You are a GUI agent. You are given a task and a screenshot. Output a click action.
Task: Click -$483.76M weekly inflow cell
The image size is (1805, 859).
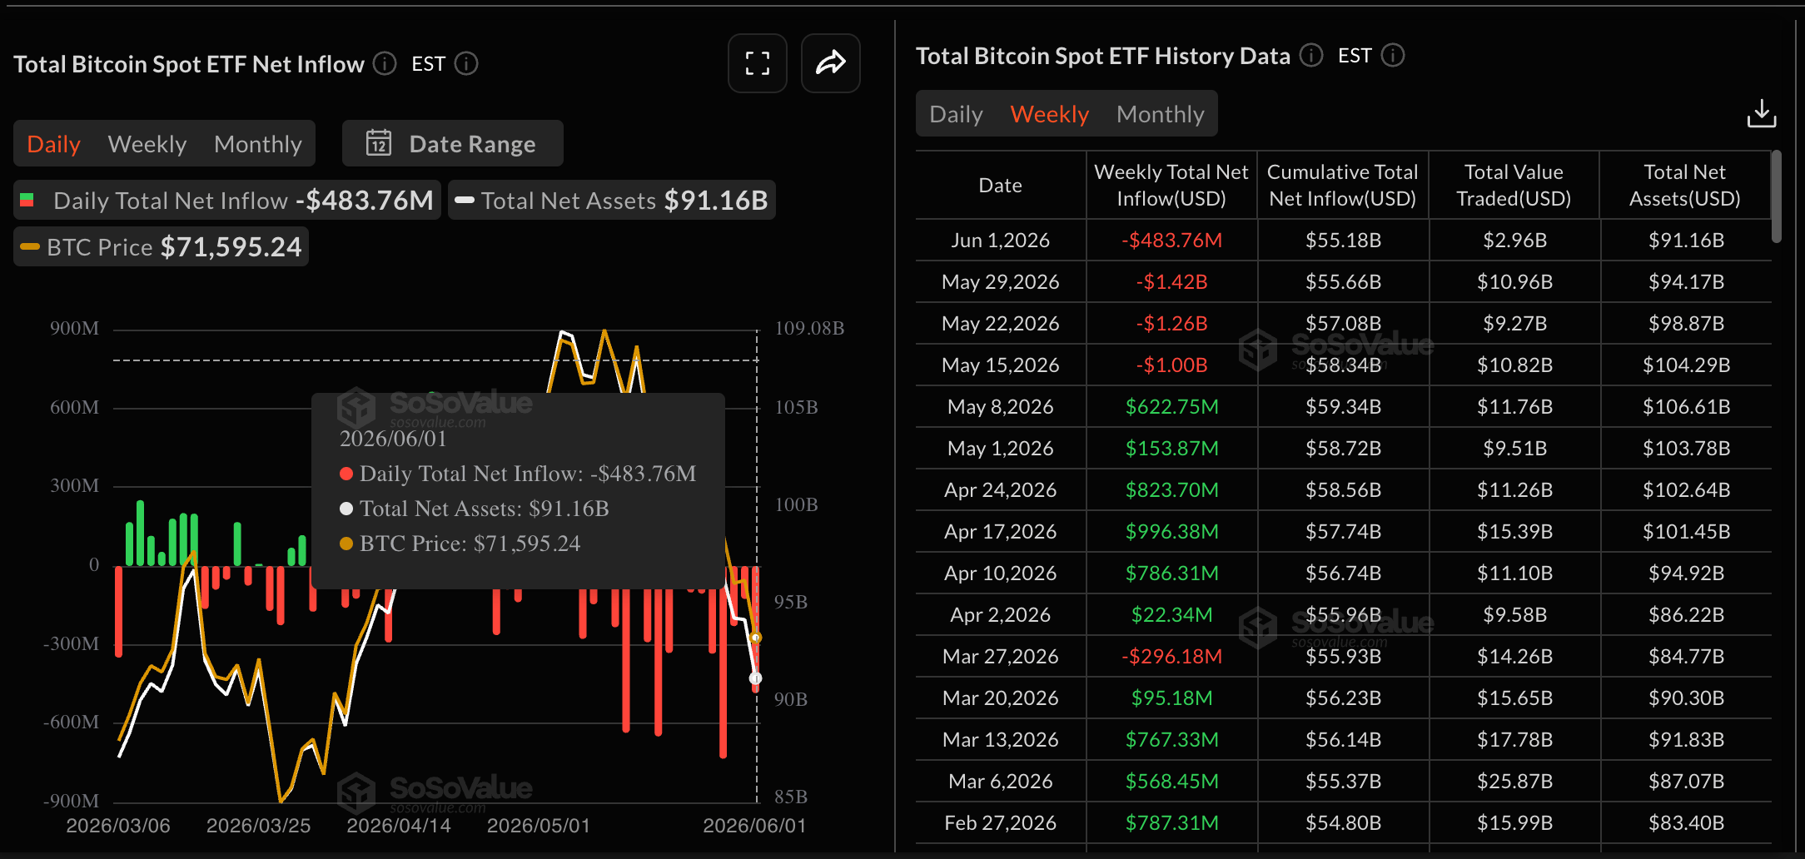1171,241
